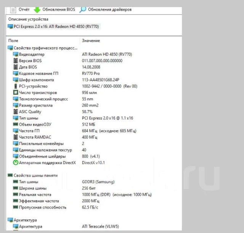Open the Обновления BIOS link

tap(59, 10)
